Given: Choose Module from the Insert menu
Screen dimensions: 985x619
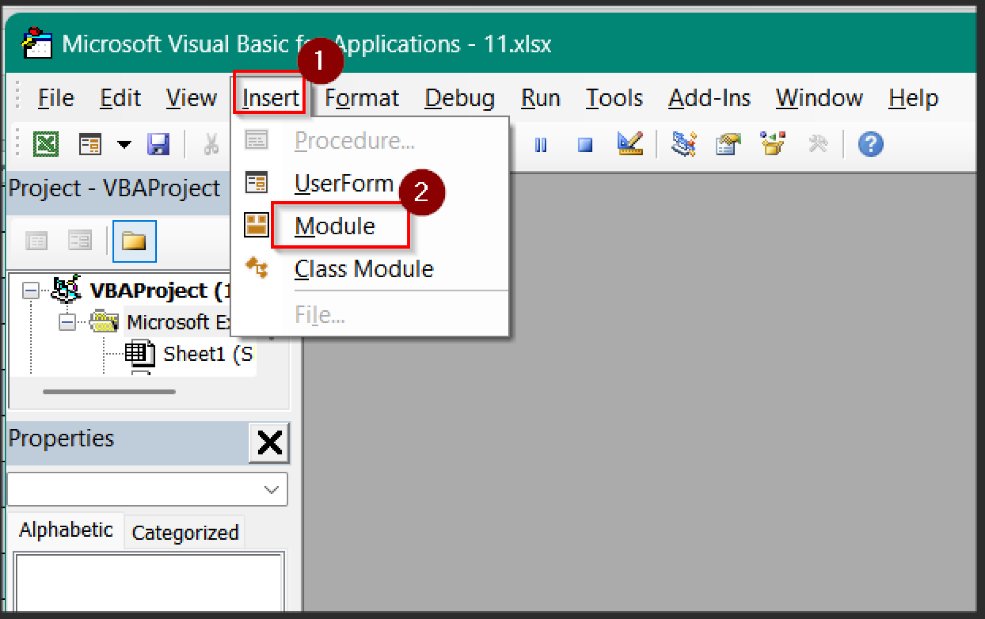Looking at the screenshot, I should pyautogui.click(x=335, y=226).
